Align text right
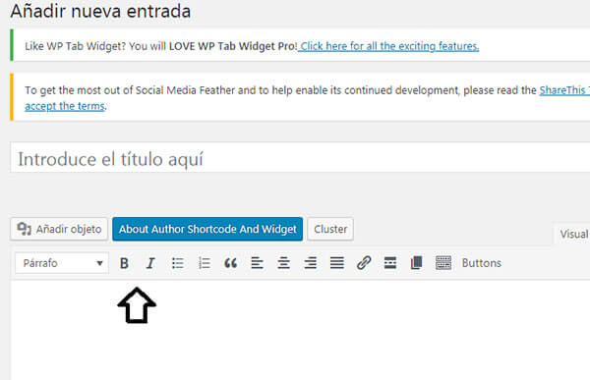Viewport: 590px width, 380px height. [311, 263]
